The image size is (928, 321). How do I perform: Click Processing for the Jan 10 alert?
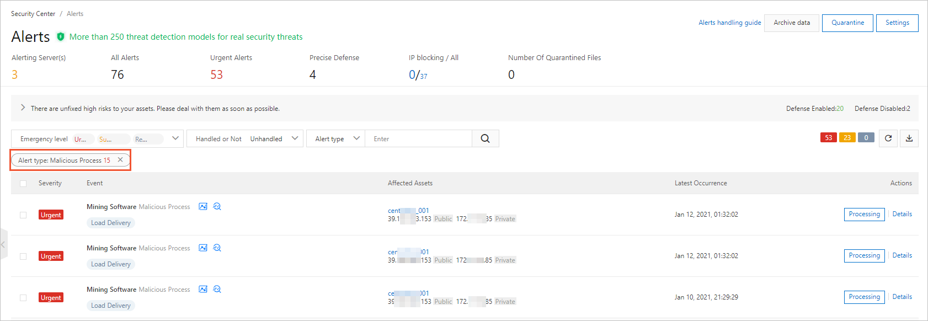click(865, 297)
